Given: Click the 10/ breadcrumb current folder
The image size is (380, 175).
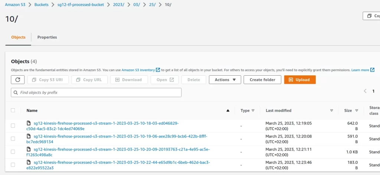Looking at the screenshot, I should (168, 4).
